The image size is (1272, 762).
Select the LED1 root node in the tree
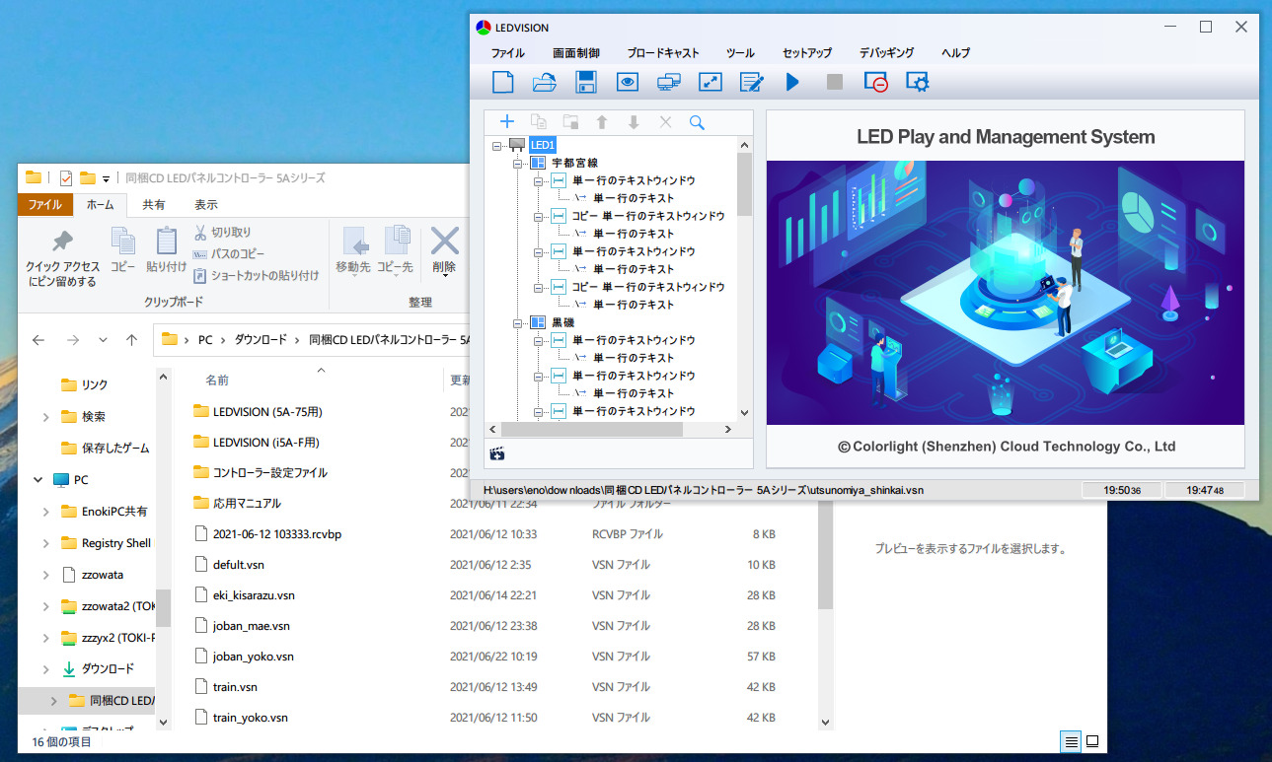tap(543, 145)
